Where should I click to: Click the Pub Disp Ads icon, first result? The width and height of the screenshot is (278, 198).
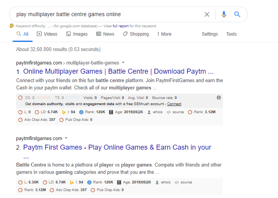(x=61, y=120)
